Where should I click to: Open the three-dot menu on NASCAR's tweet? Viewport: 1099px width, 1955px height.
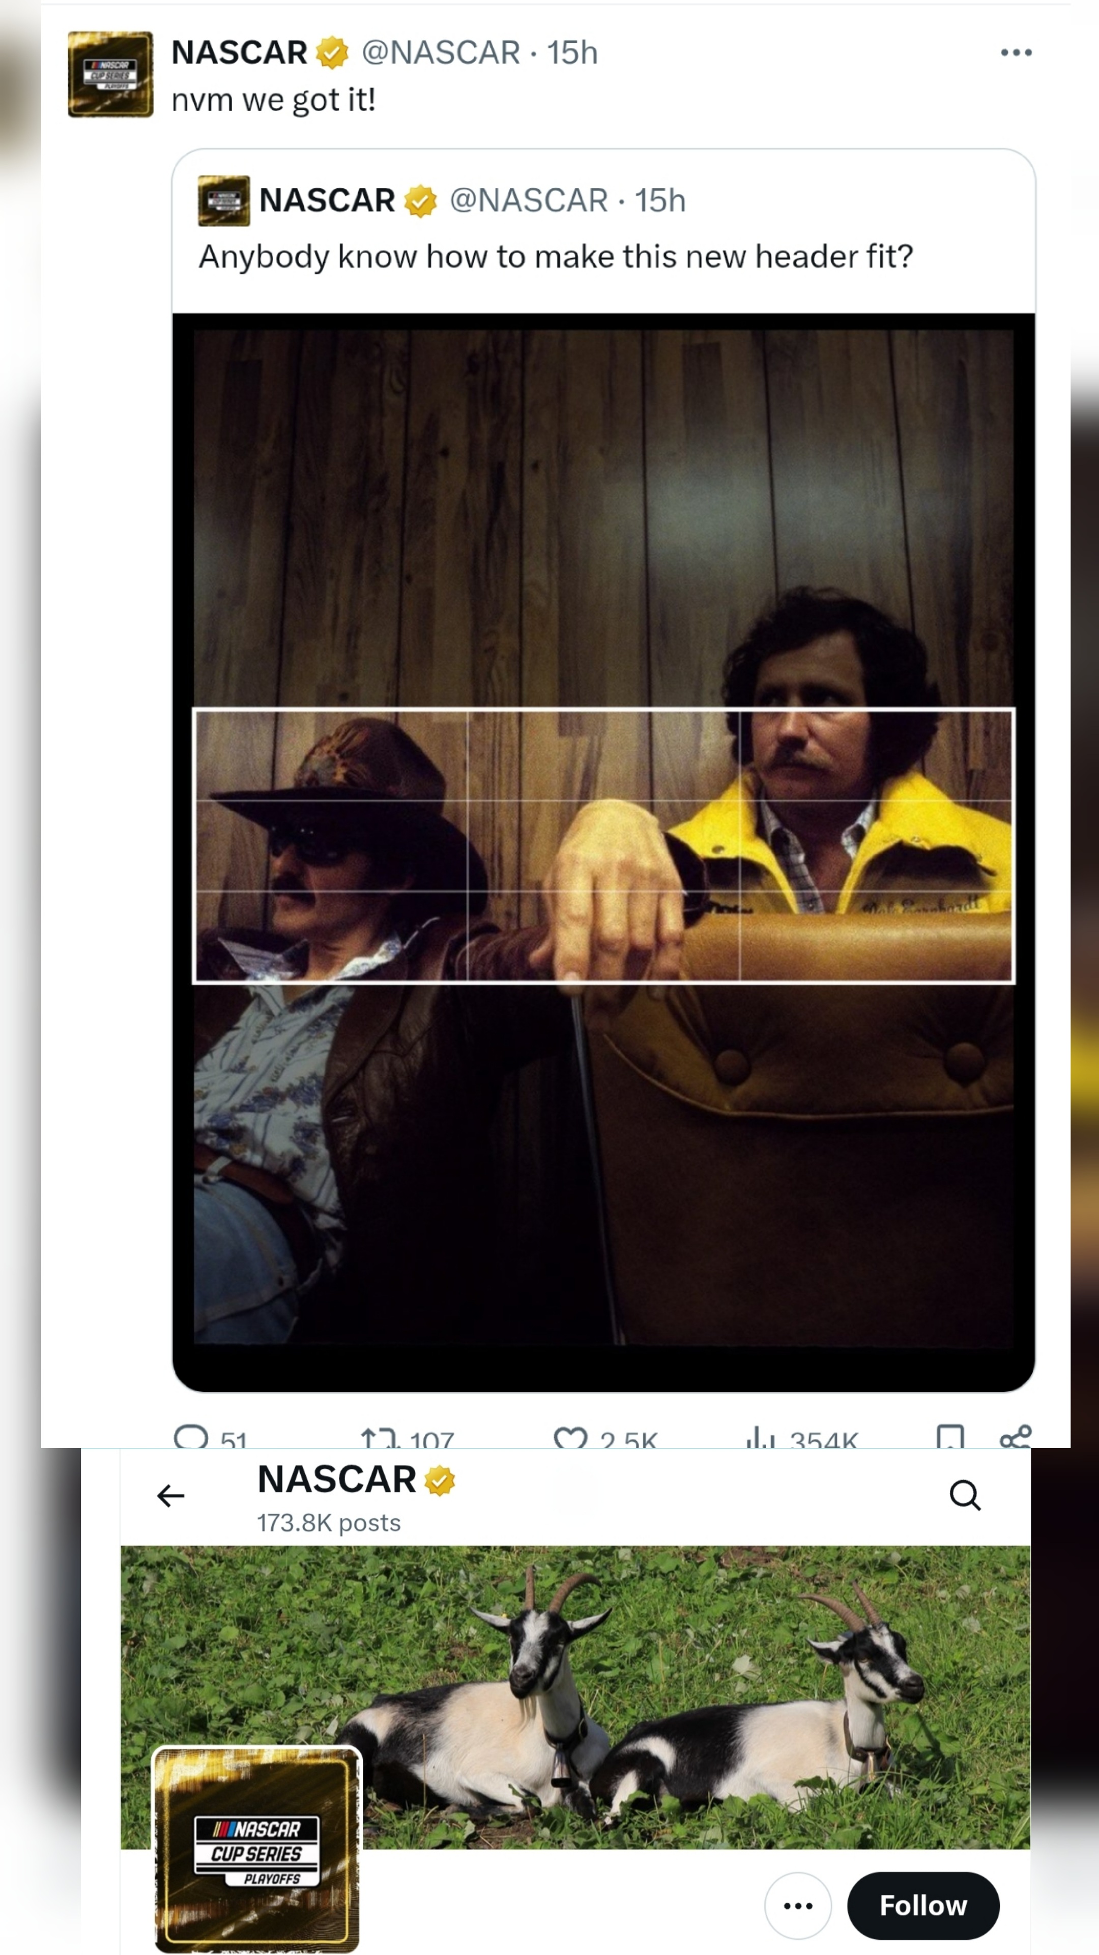tap(1016, 52)
